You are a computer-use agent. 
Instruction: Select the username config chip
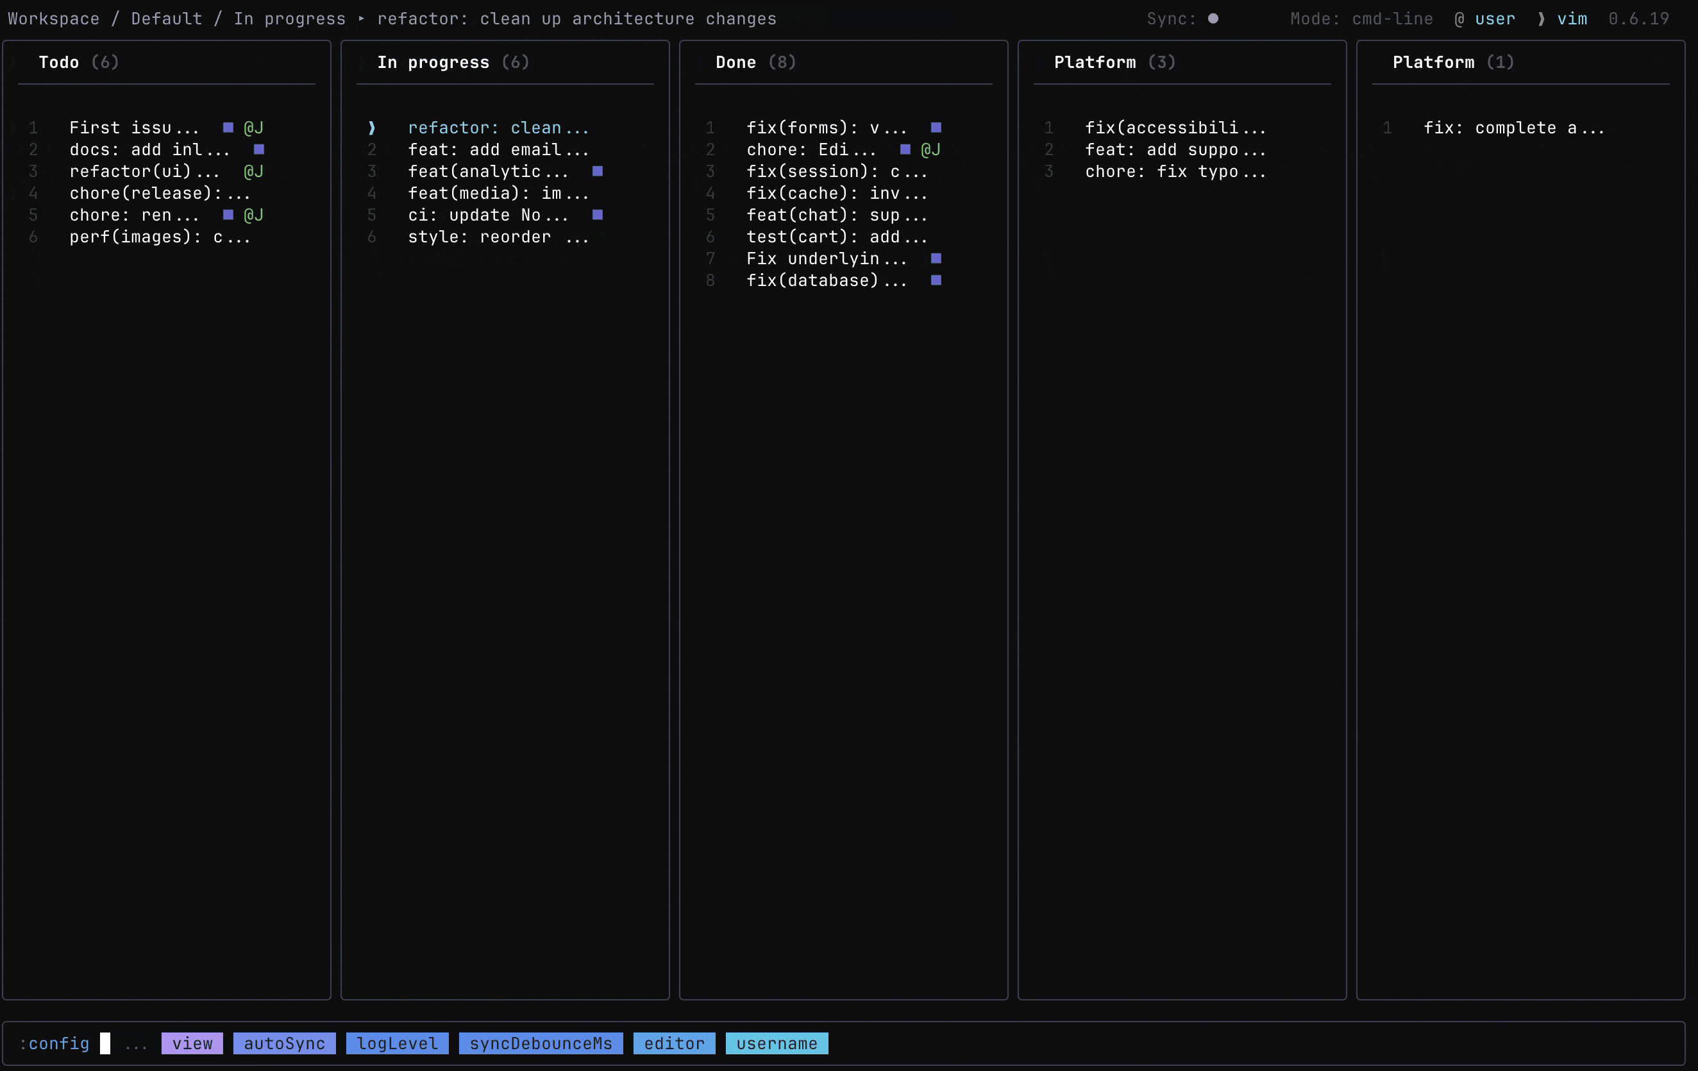[x=777, y=1043]
